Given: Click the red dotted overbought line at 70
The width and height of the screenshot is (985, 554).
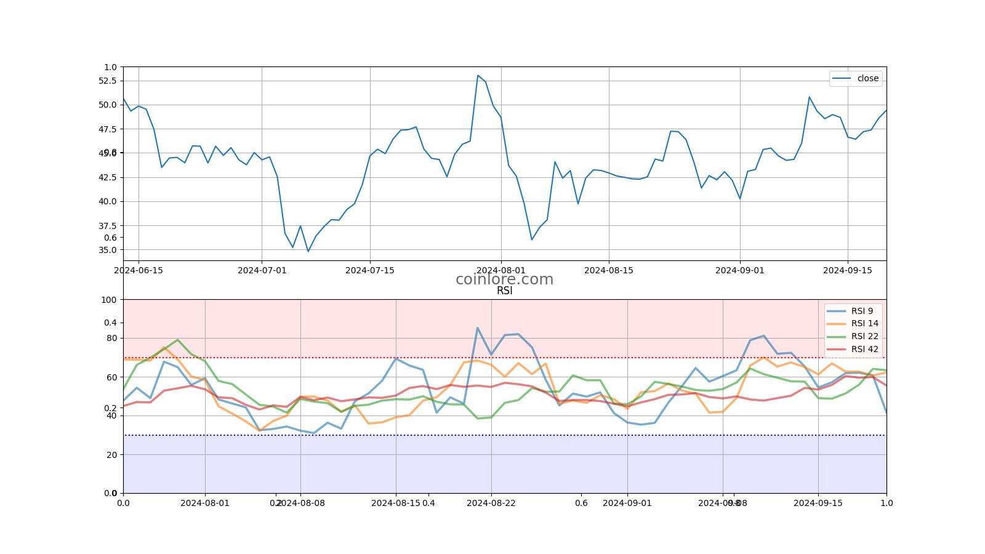Looking at the screenshot, I should point(505,358).
